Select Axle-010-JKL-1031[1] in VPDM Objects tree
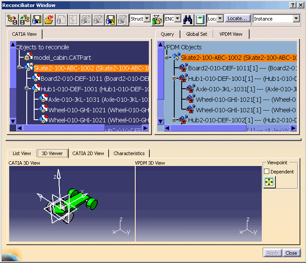 click(246, 89)
